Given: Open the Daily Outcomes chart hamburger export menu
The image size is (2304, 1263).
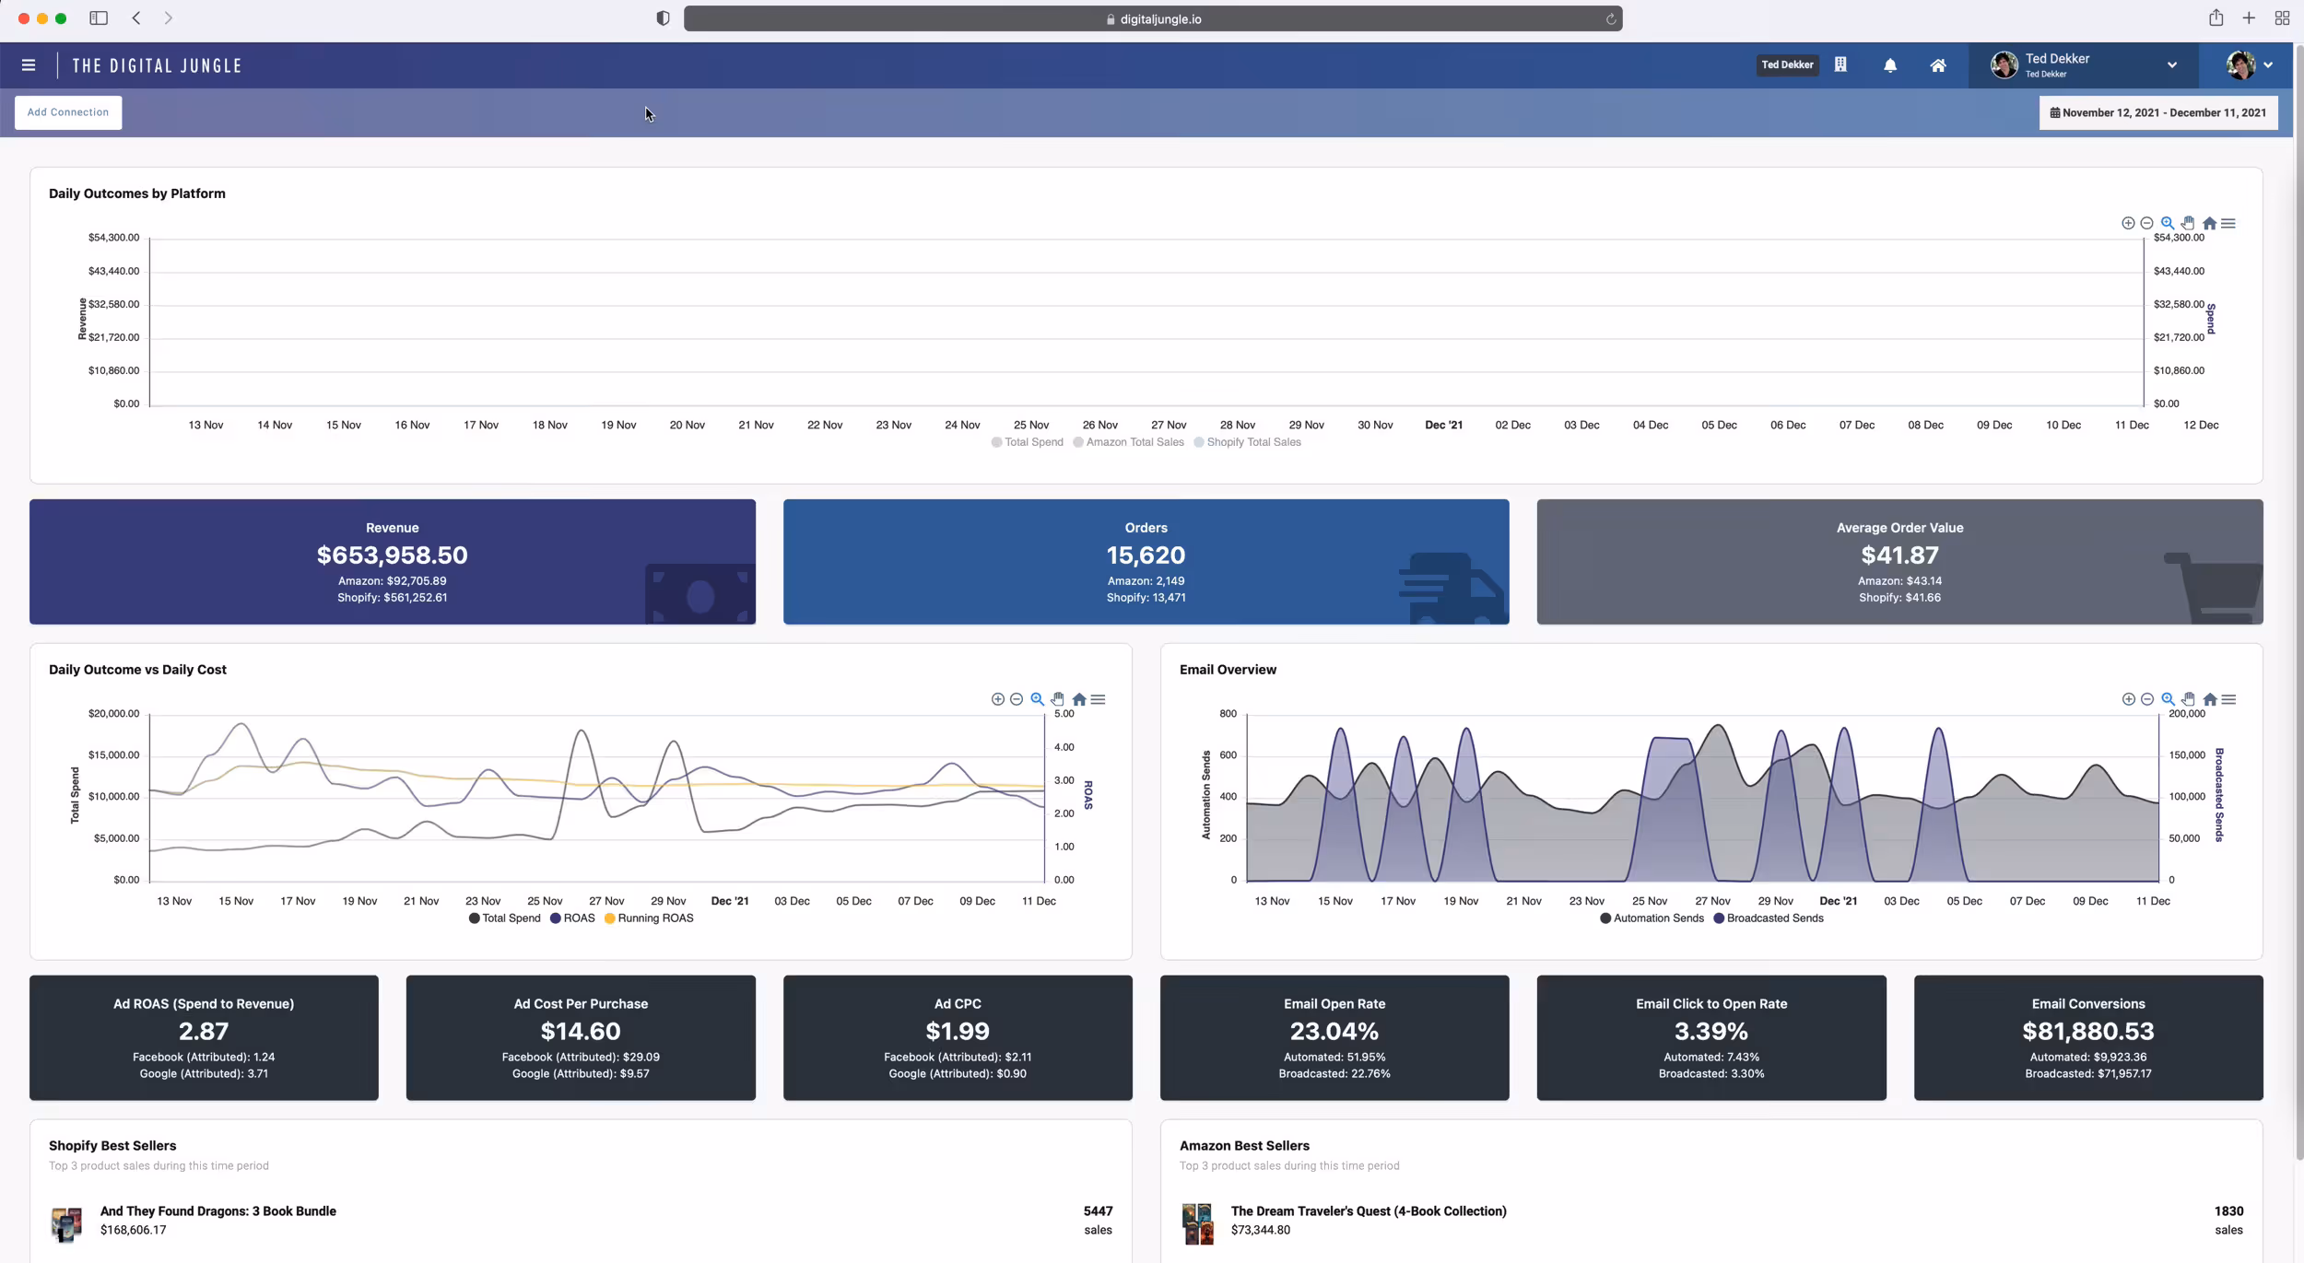Looking at the screenshot, I should pos(2228,223).
